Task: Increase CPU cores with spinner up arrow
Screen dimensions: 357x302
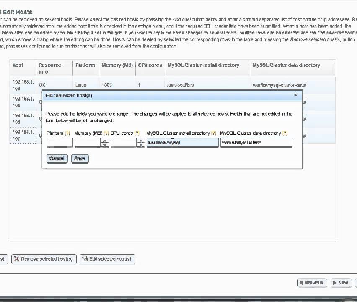Action: point(141,141)
